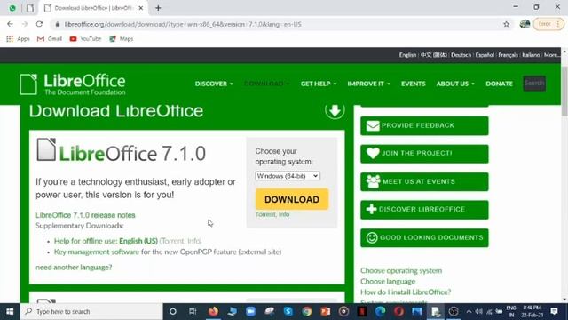The width and height of the screenshot is (568, 320).
Task: Open the Gmail bookmark
Action: coord(50,39)
